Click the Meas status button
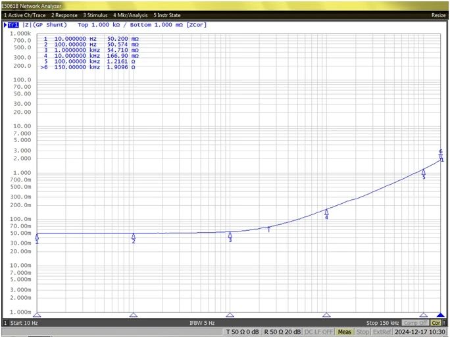 pos(345,332)
